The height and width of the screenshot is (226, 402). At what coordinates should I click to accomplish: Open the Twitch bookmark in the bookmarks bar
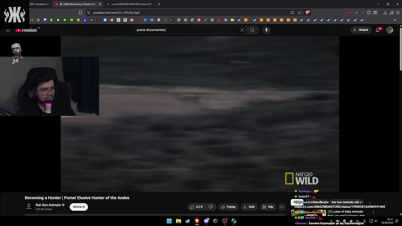tap(45, 20)
